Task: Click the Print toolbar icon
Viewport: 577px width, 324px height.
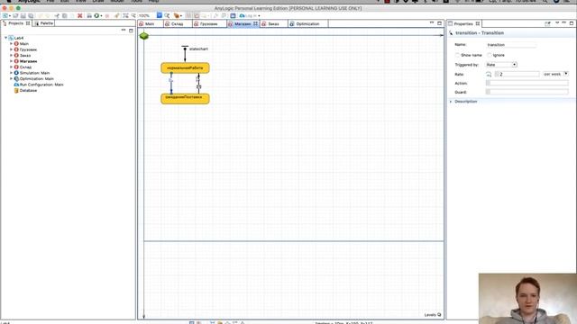Action: (x=89, y=16)
